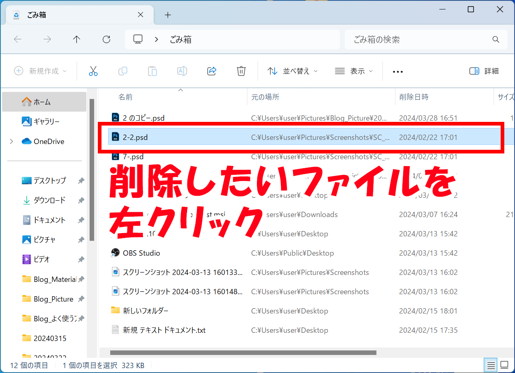Go up one folder with Up arrow
The width and height of the screenshot is (515, 373).
(x=76, y=39)
